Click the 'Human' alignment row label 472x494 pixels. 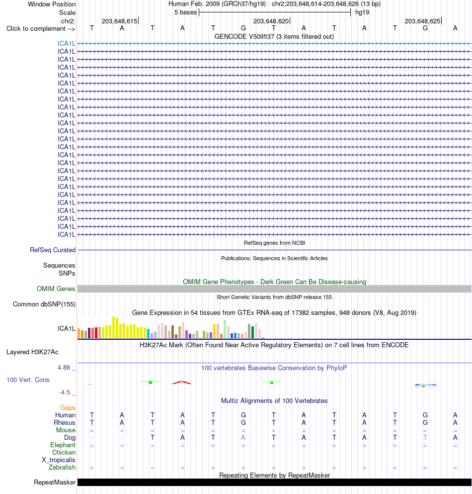(x=65, y=415)
